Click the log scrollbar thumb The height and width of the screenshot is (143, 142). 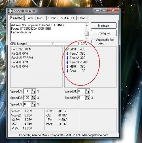pos(87,34)
